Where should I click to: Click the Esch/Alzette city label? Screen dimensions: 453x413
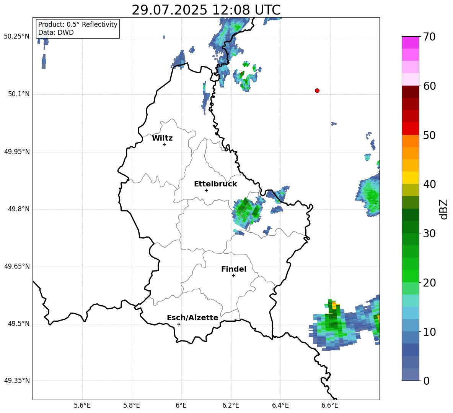click(192, 317)
